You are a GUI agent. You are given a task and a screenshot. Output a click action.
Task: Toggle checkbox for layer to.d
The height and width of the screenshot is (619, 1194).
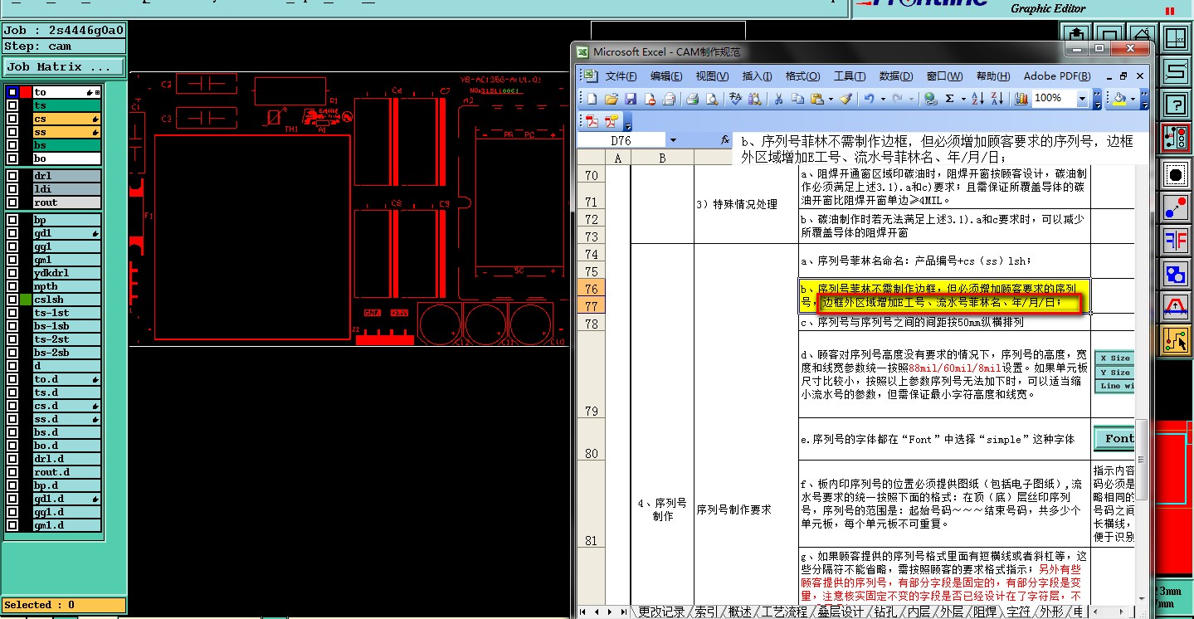pyautogui.click(x=12, y=379)
